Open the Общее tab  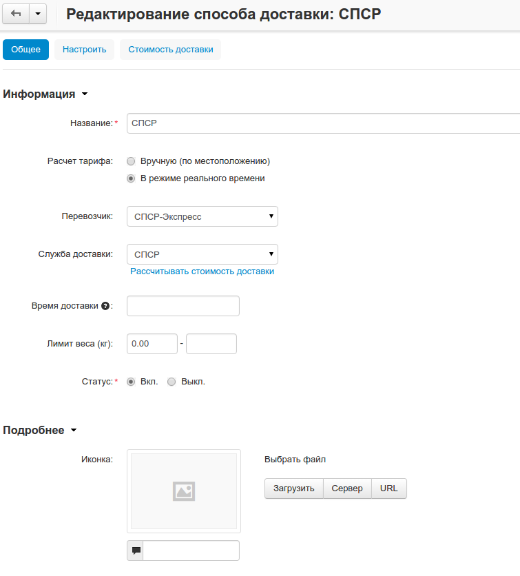tap(26, 50)
